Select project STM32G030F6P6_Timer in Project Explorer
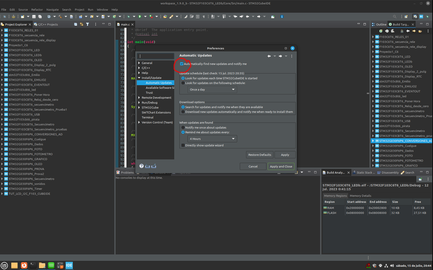Viewport: 433px width, 270px height. (x=25, y=189)
